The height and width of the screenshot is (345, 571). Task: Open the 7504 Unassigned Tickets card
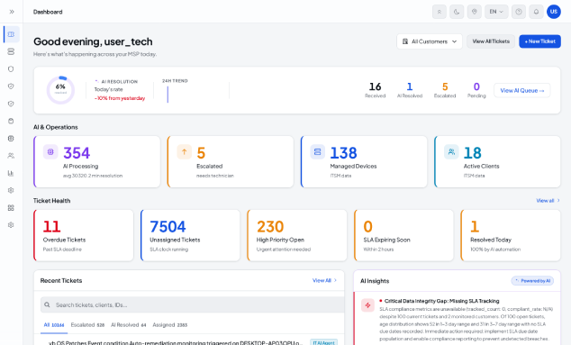(190, 235)
